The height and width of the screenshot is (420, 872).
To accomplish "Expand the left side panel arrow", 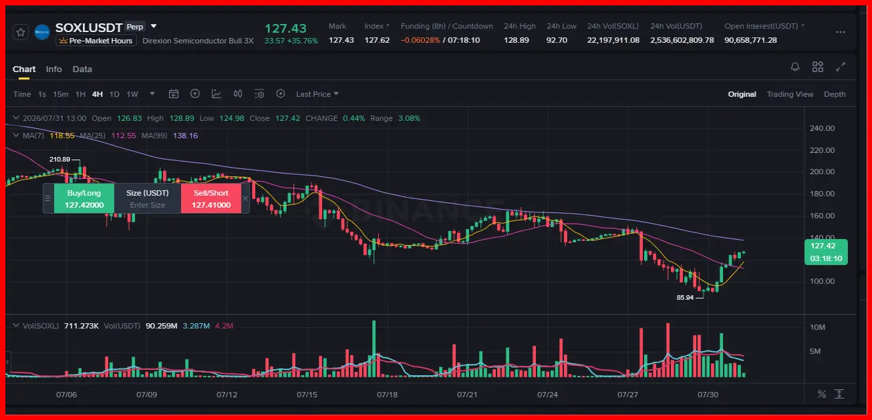I will click(x=7, y=361).
